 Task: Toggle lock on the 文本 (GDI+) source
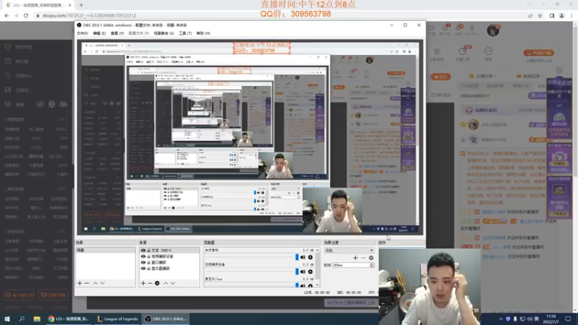(x=149, y=250)
